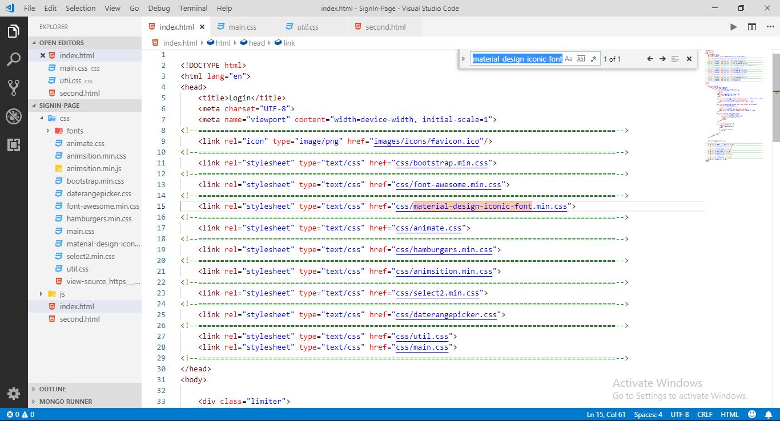This screenshot has width=780, height=421.
Task: Close the find widget
Action: tap(689, 59)
